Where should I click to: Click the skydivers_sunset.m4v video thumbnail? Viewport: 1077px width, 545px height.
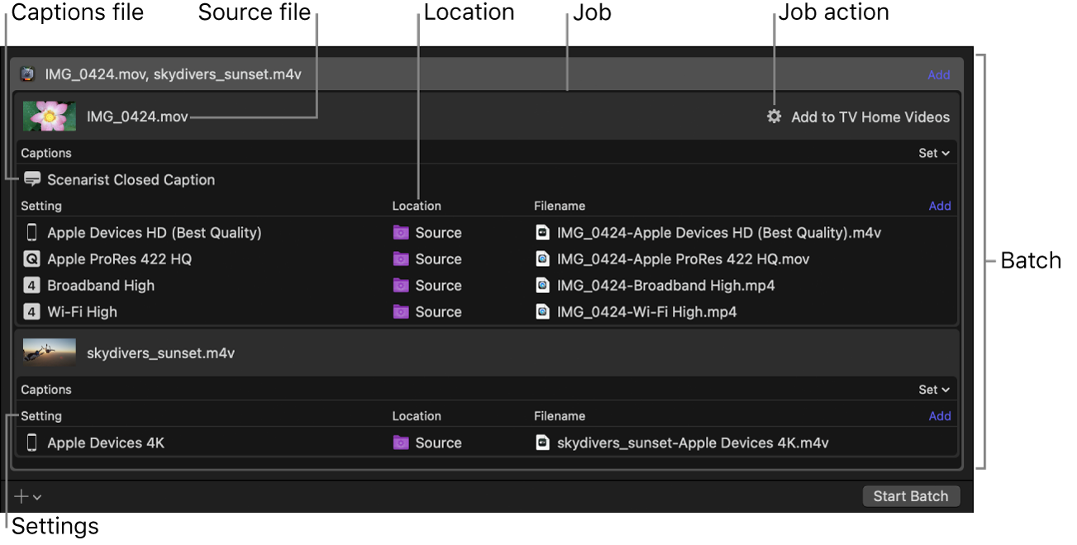pos(49,352)
